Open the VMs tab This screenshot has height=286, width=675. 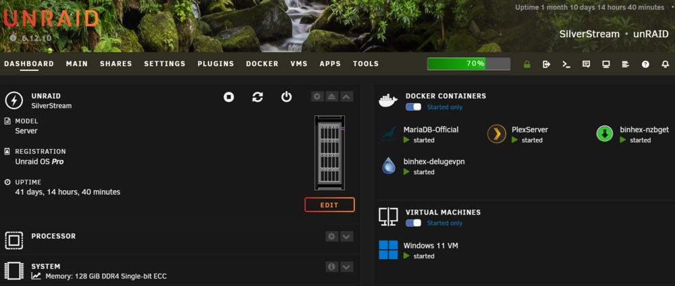pyautogui.click(x=299, y=63)
